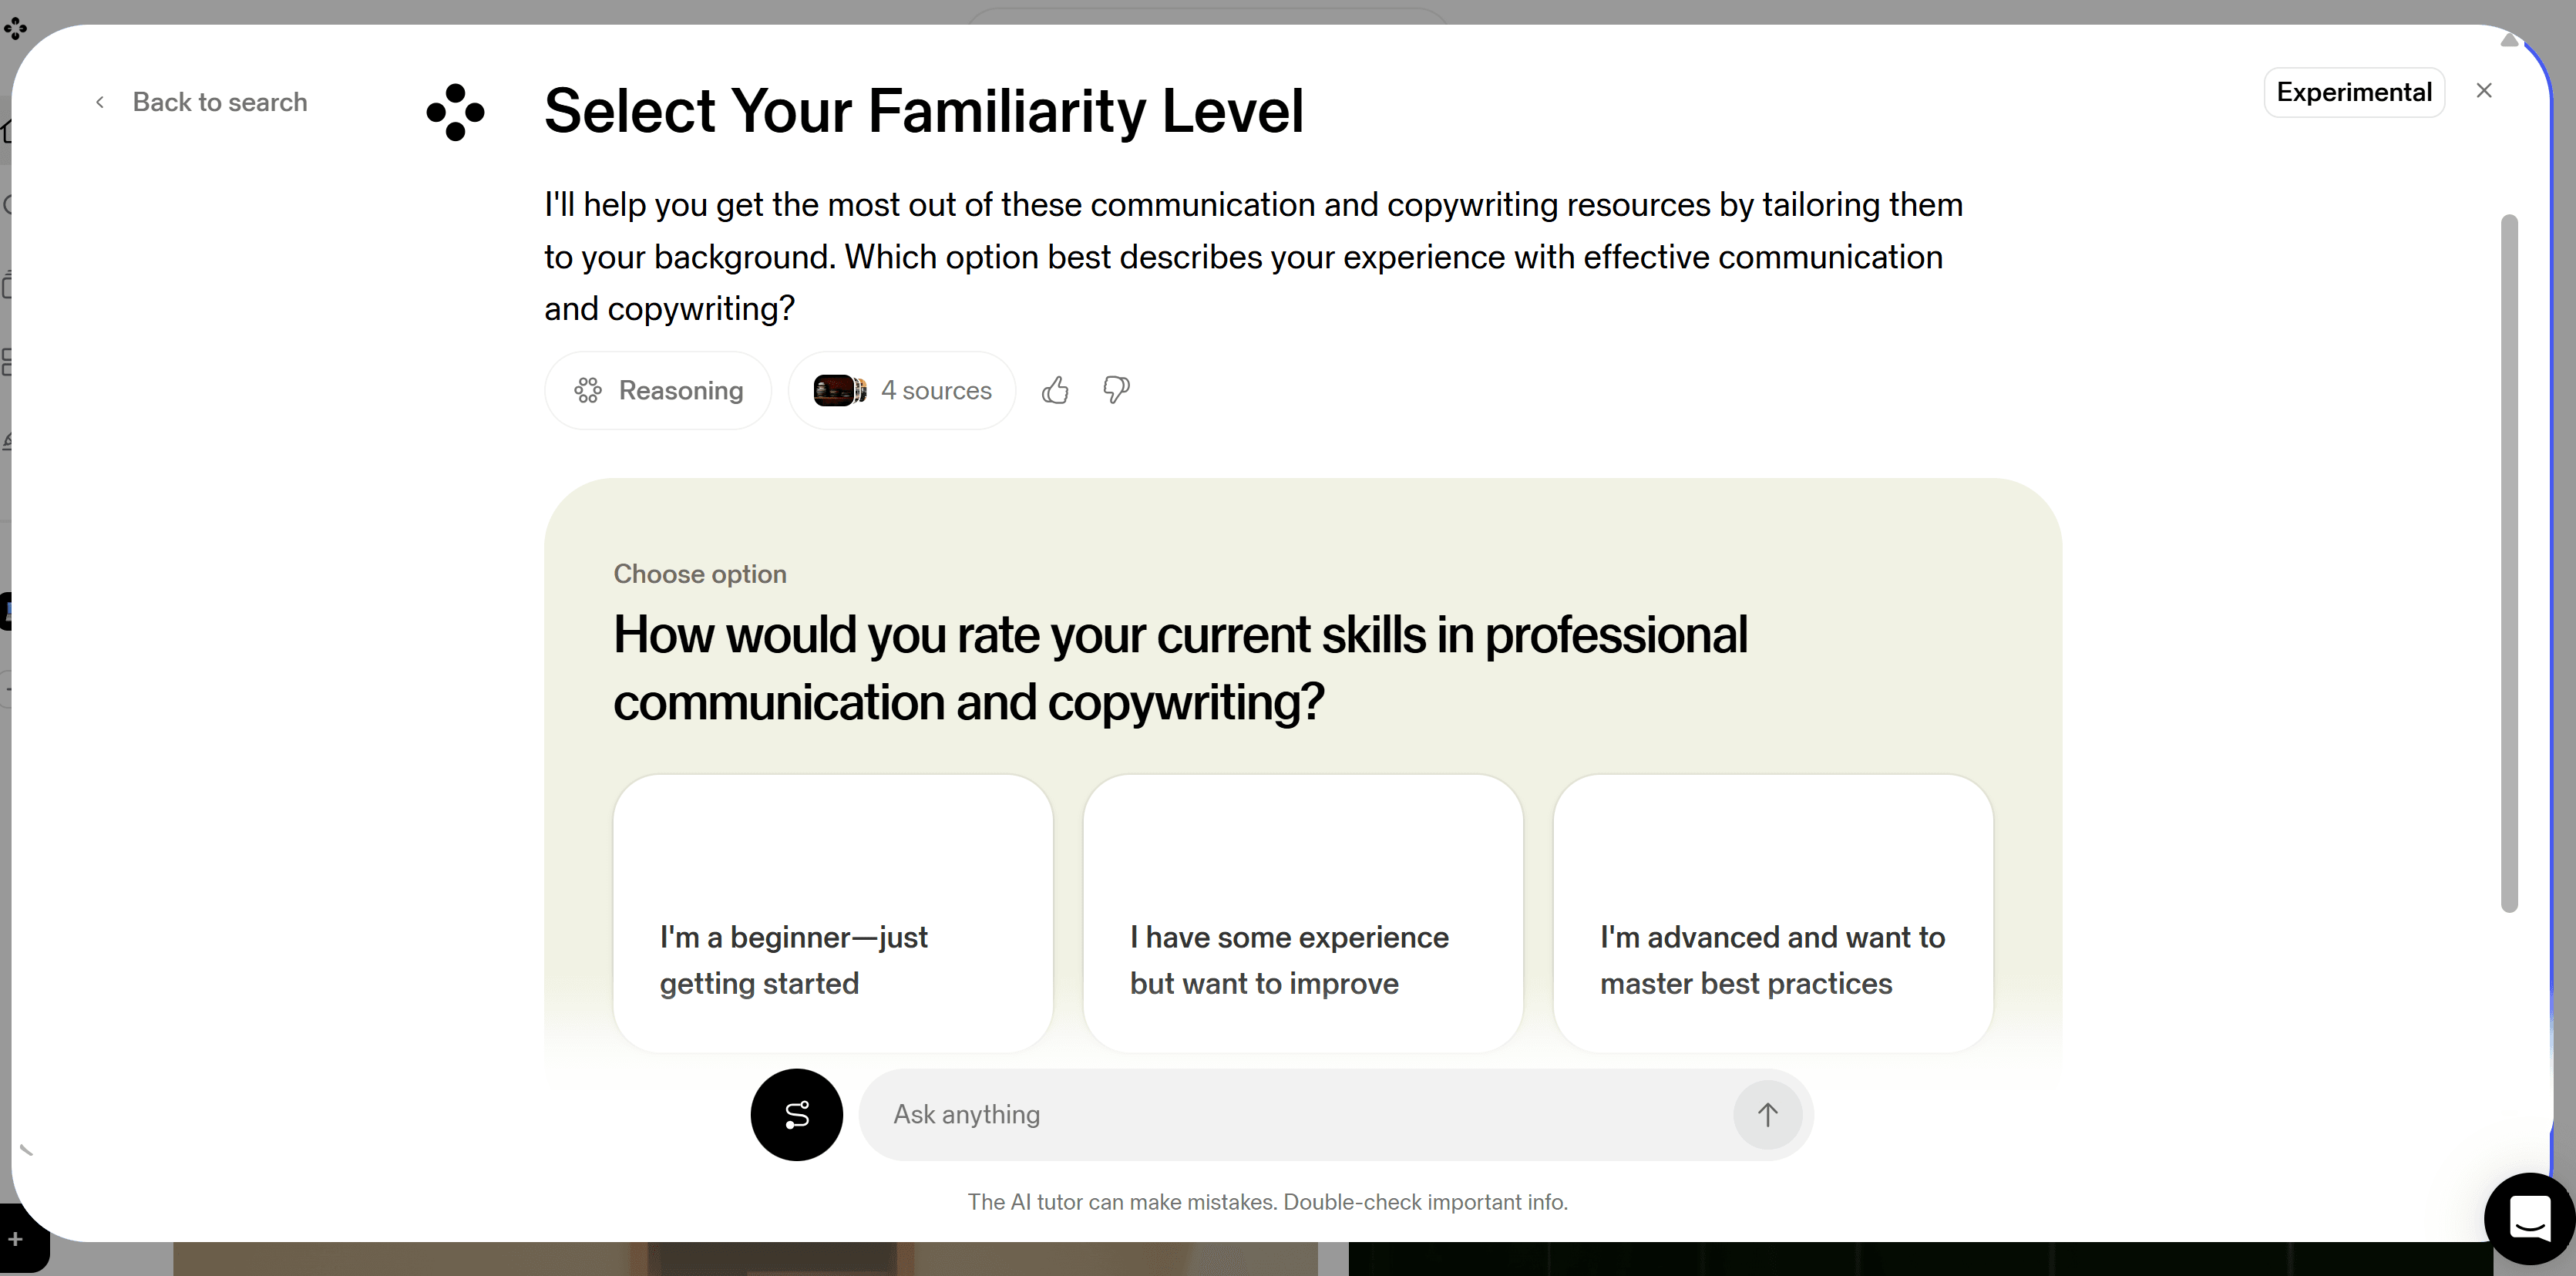Expand the Reasoning section
This screenshot has width=2576, height=1276.
tap(658, 390)
